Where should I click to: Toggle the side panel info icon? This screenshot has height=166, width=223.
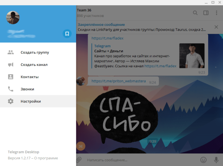pyautogui.click(x=206, y=13)
